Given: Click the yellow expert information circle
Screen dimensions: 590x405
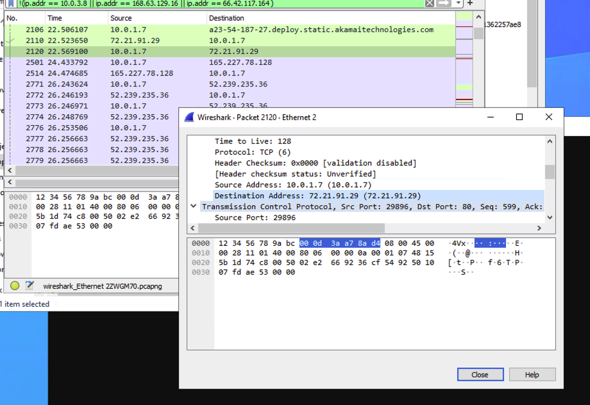Looking at the screenshot, I should (15, 286).
